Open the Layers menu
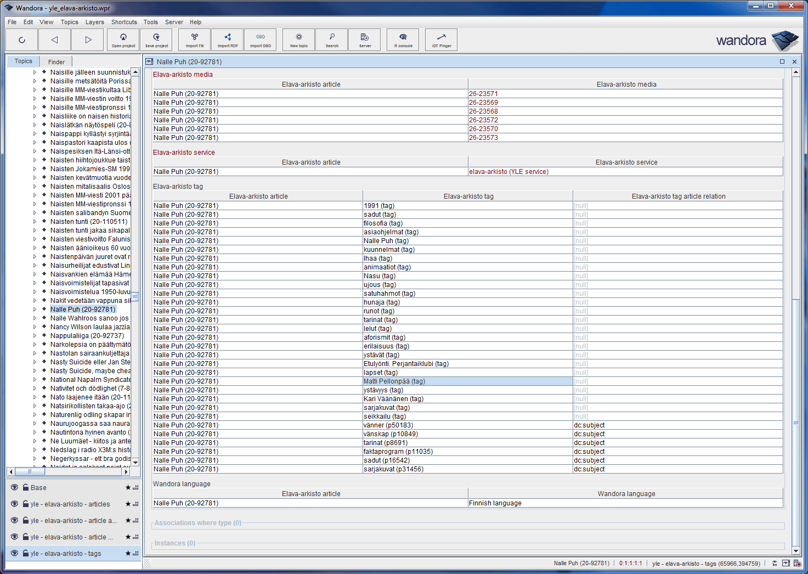 (94, 22)
